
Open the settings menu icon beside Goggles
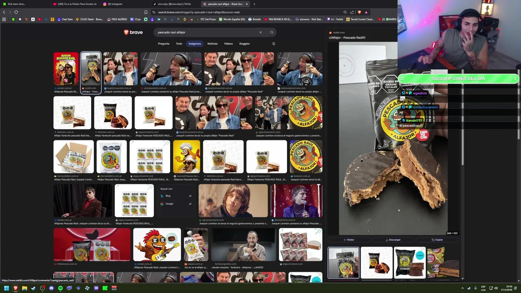click(x=274, y=44)
